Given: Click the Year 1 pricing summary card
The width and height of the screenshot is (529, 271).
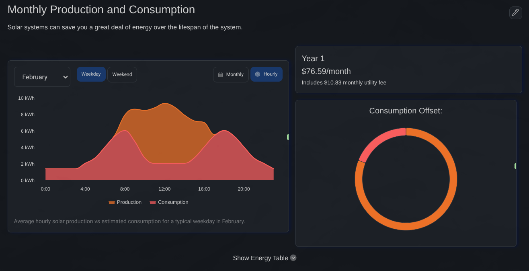Looking at the screenshot, I should (408, 70).
